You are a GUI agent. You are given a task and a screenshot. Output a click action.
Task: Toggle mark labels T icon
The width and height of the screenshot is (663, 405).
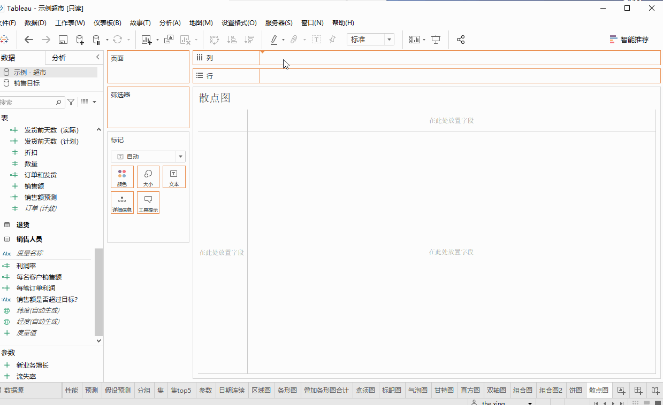(x=316, y=40)
